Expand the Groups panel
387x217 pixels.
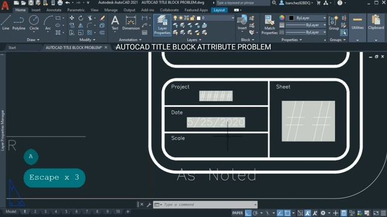point(337,40)
